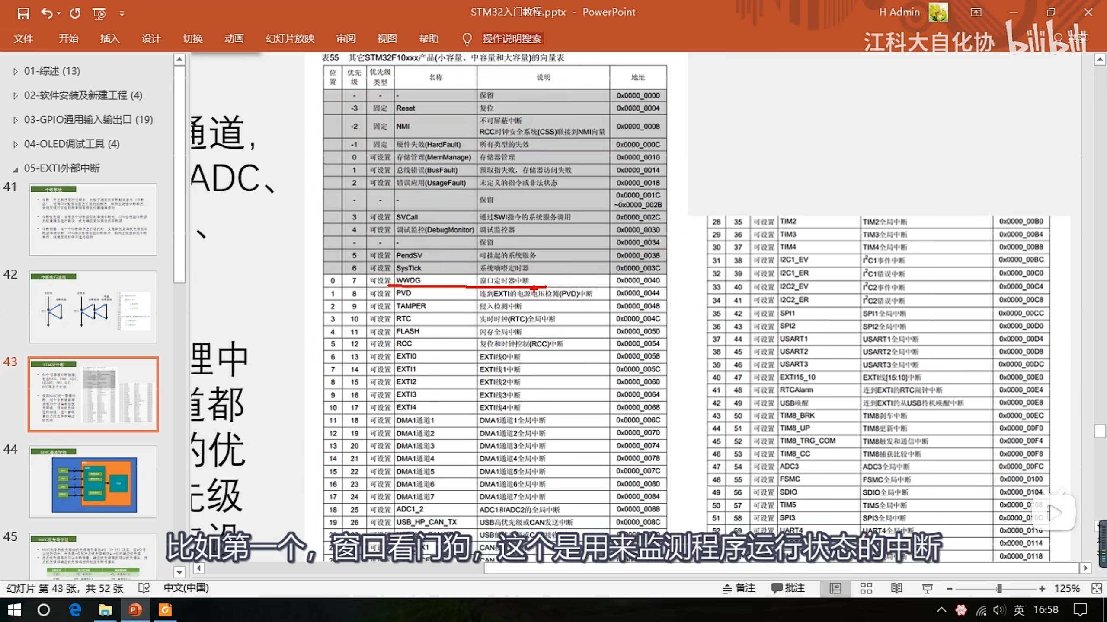The height and width of the screenshot is (622, 1107).
Task: Select slide 44 thumbnail
Action: (x=93, y=482)
